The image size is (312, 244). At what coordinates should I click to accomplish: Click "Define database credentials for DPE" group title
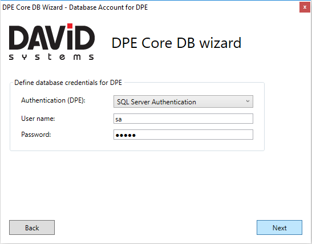(x=68, y=83)
